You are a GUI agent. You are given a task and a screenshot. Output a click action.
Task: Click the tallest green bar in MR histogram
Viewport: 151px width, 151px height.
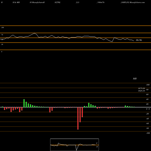[x=24, y=103]
